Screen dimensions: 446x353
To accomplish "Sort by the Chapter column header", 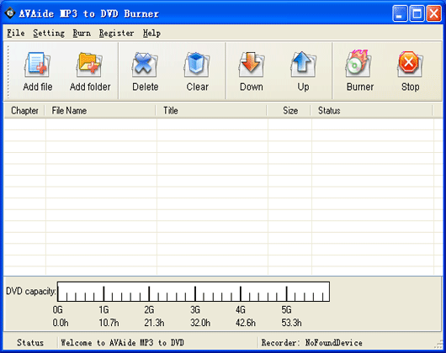I will [24, 110].
